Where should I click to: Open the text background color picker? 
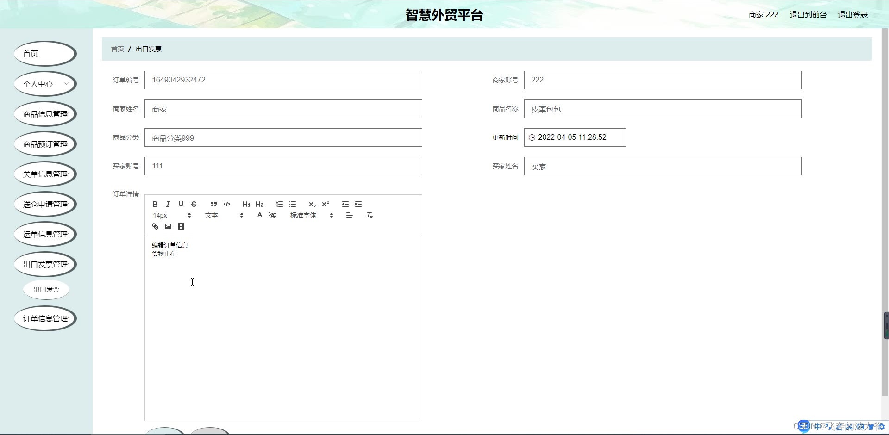[273, 215]
